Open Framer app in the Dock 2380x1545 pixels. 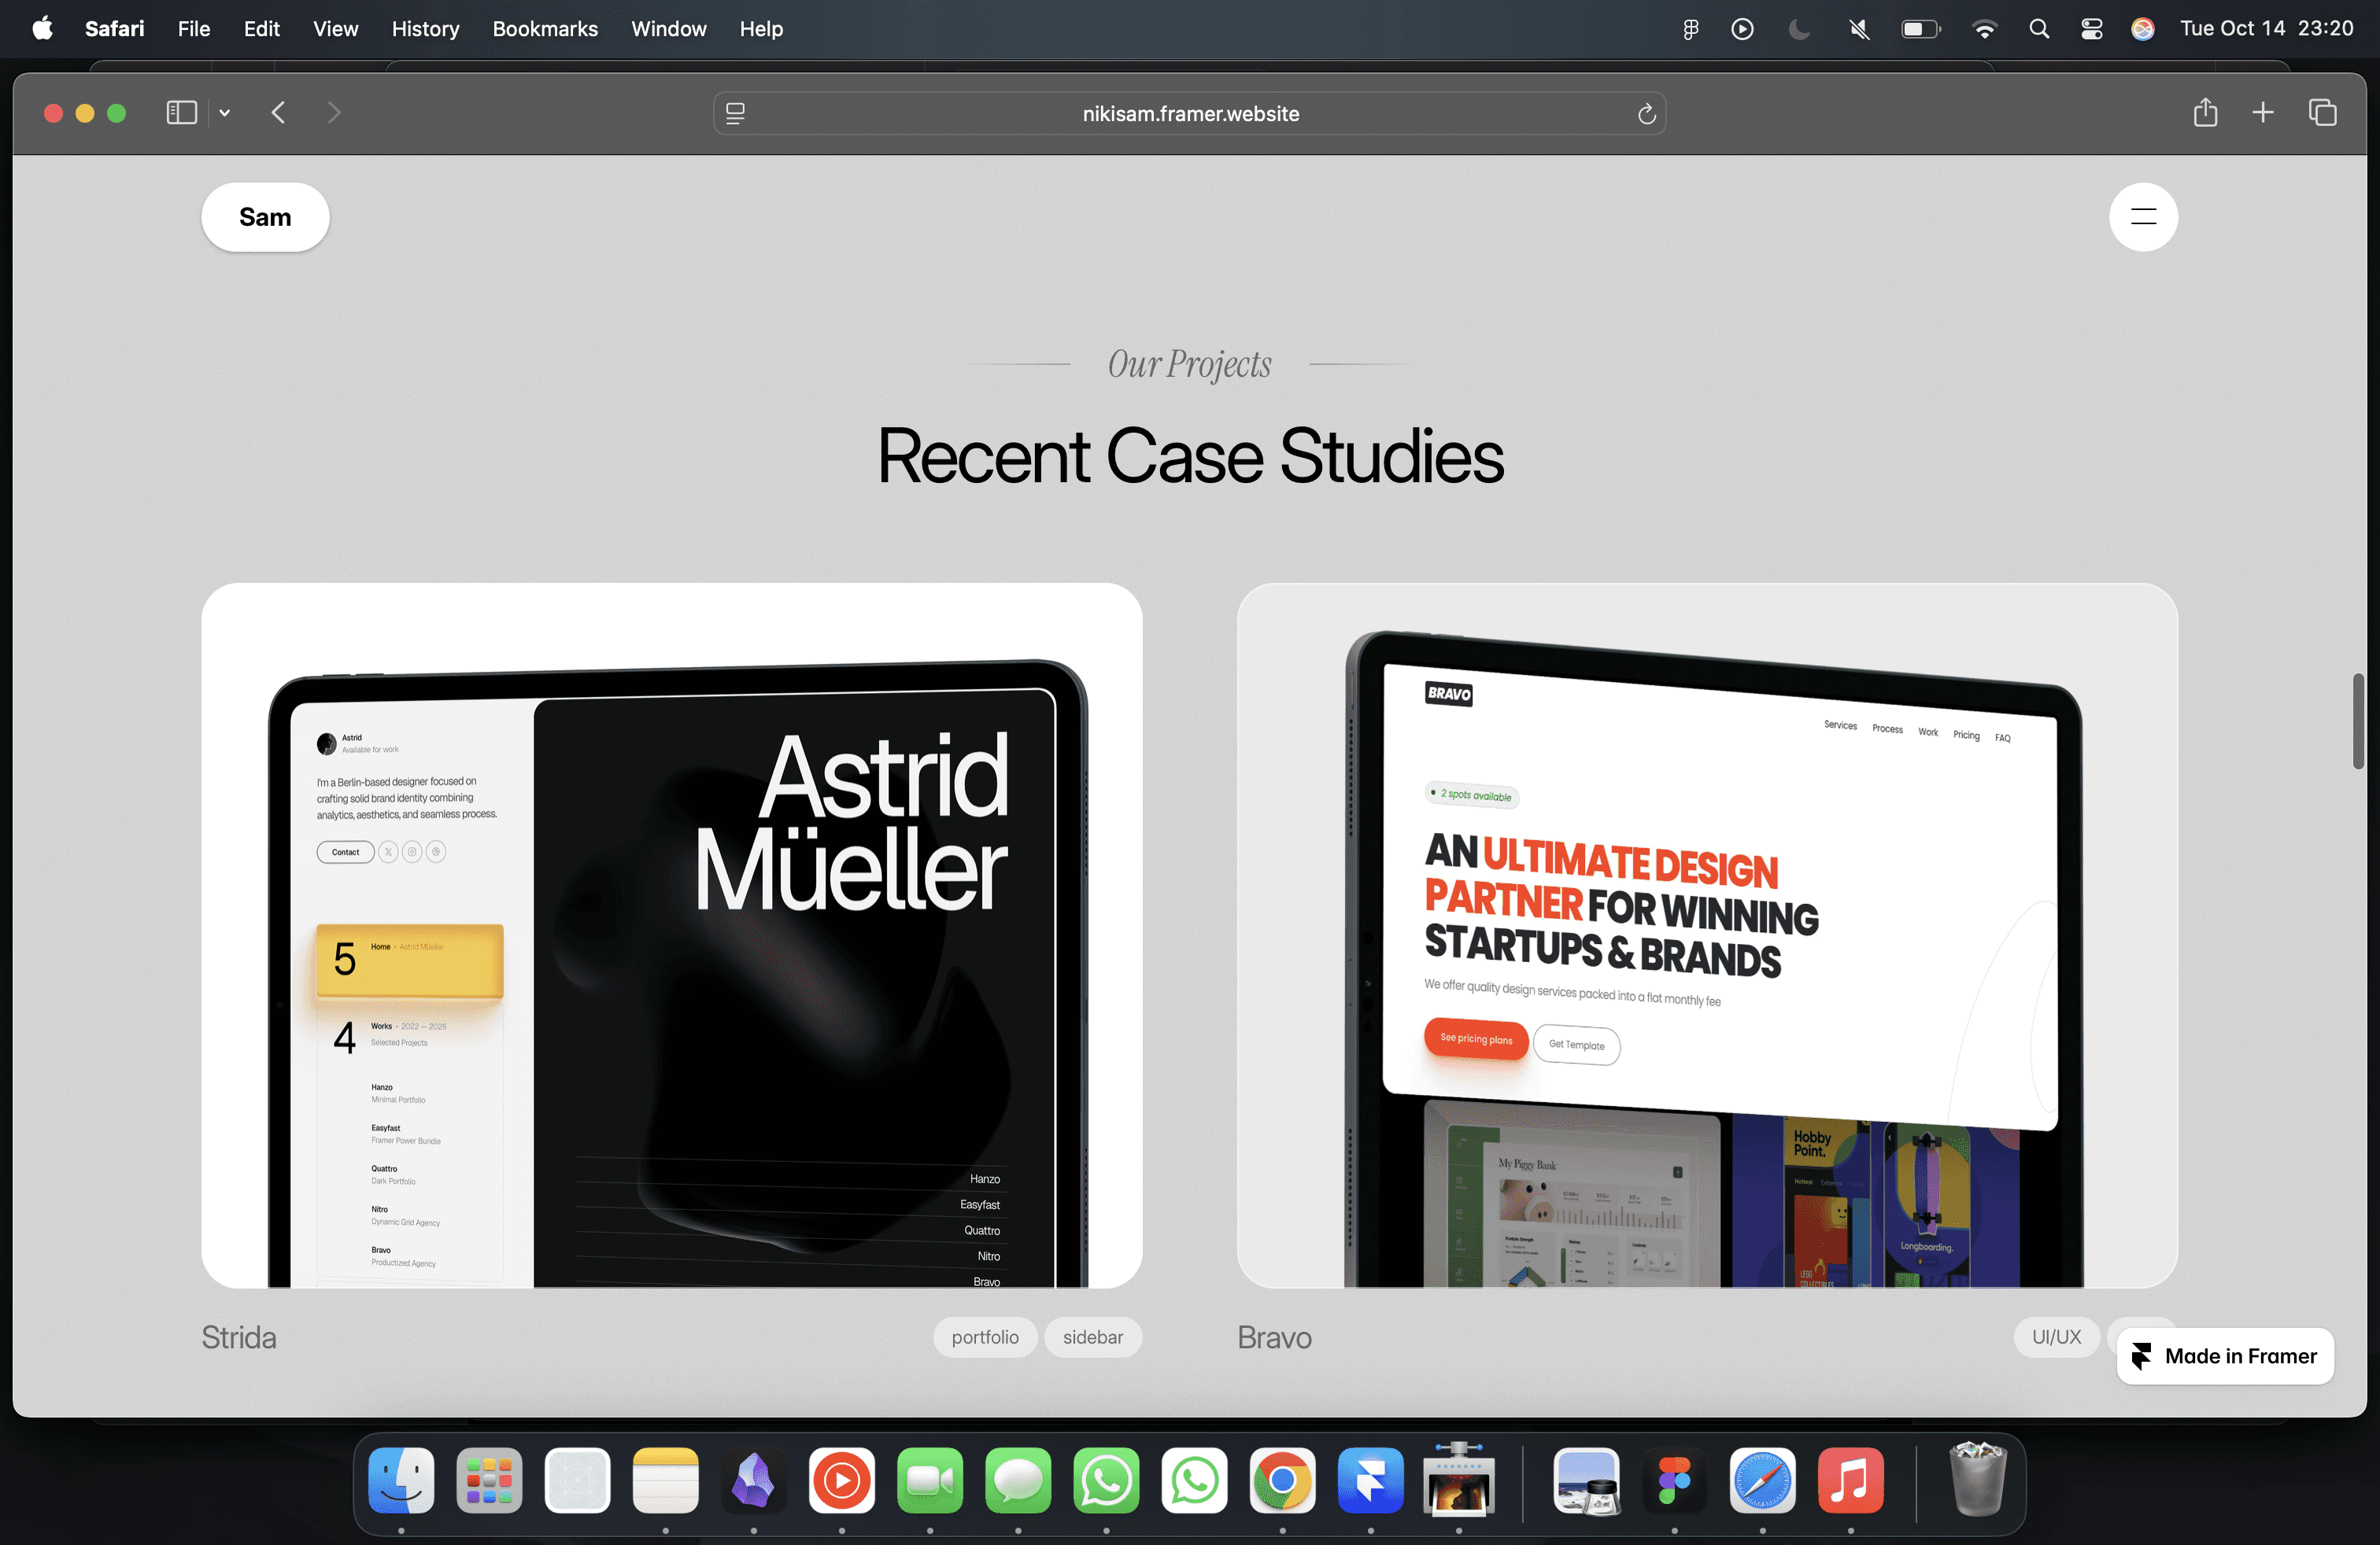tap(1370, 1480)
